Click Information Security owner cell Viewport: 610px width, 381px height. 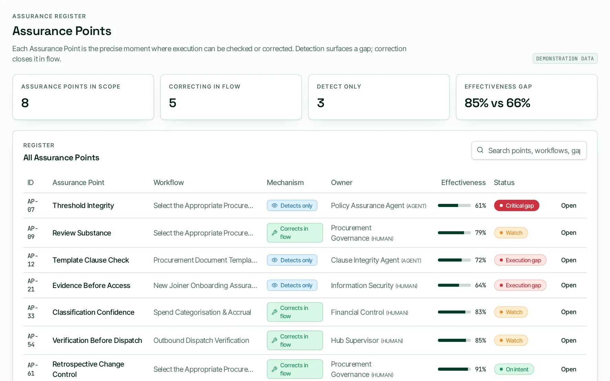click(x=374, y=286)
